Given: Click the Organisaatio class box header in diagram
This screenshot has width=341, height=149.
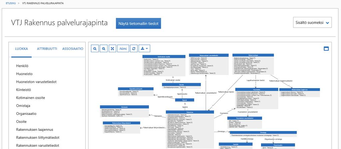Looking at the screenshot, I should (278, 145).
